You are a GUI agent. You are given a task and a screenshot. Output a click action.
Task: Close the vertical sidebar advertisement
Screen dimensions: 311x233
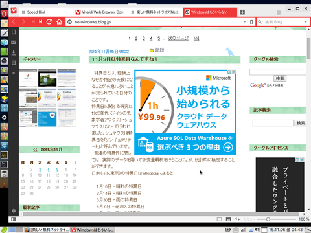(302, 159)
